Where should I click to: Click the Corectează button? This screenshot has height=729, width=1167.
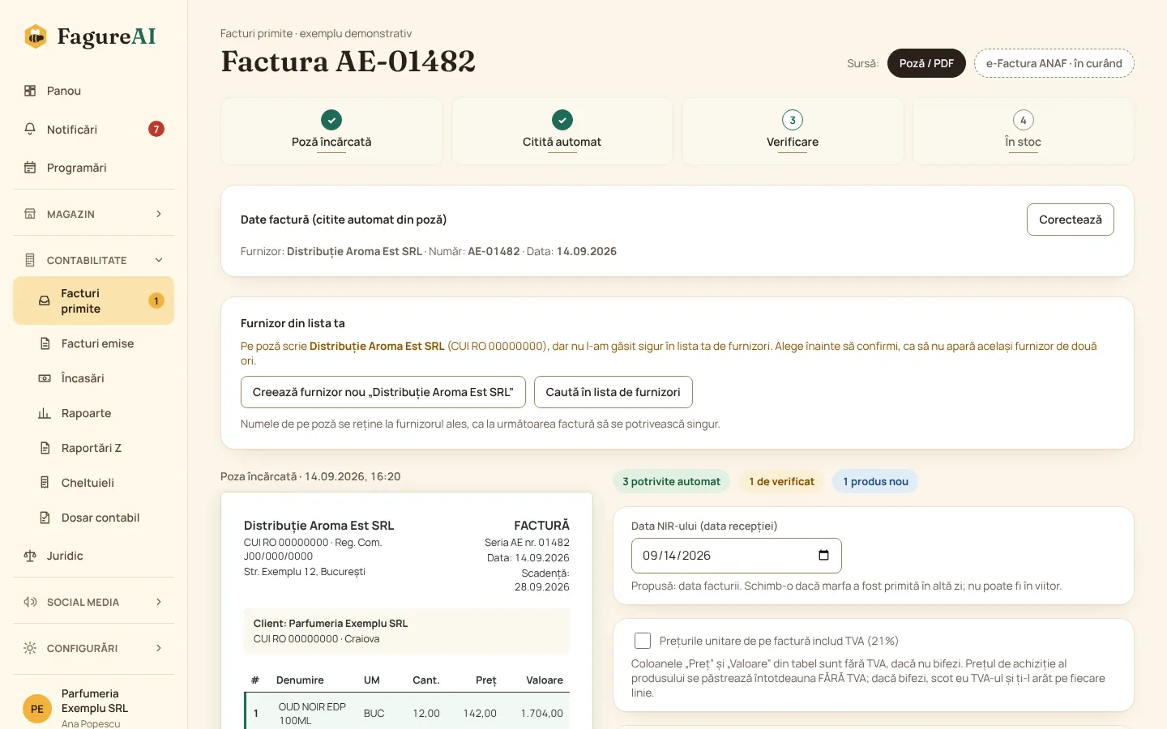[1070, 220]
